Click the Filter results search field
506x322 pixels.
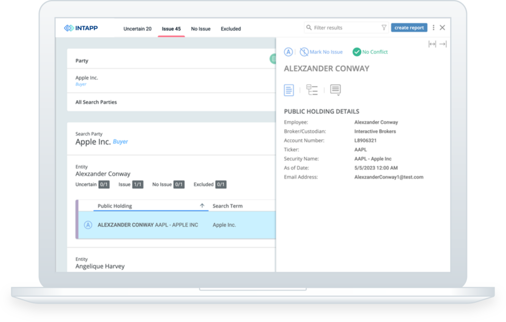[x=346, y=28]
